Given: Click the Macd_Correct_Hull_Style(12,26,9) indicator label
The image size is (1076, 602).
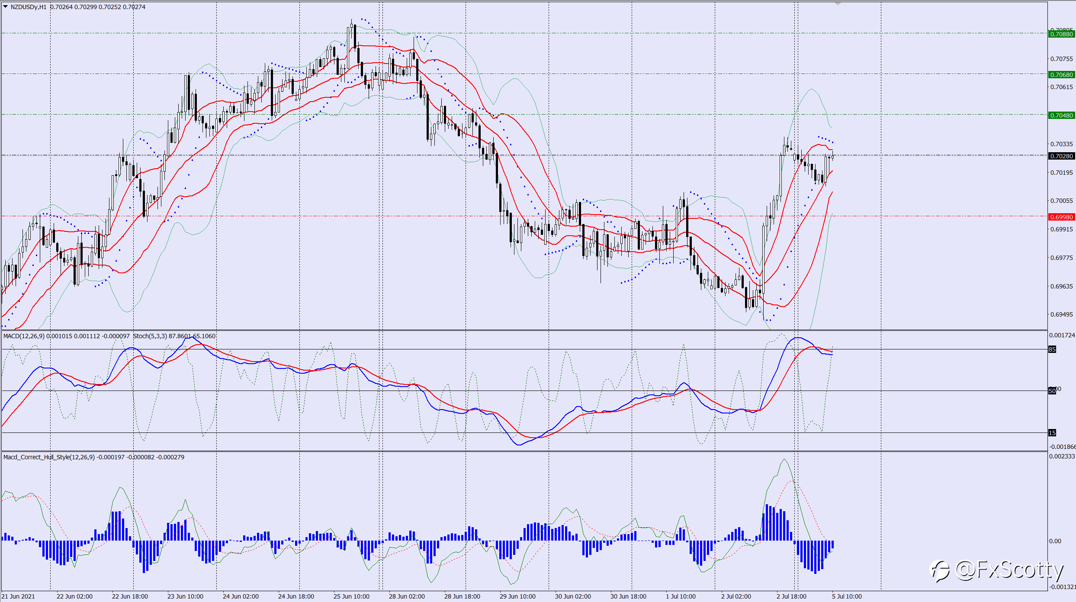Looking at the screenshot, I should click(x=49, y=457).
